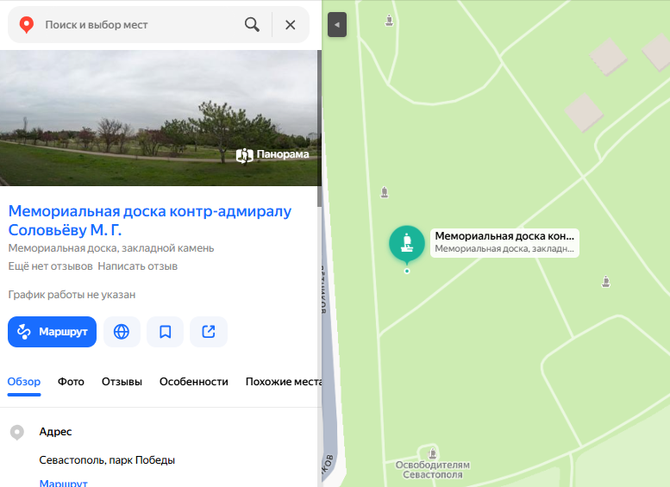Image resolution: width=670 pixels, height=487 pixels.
Task: Click the red Yandex Maps pin logo
Action: click(x=27, y=25)
